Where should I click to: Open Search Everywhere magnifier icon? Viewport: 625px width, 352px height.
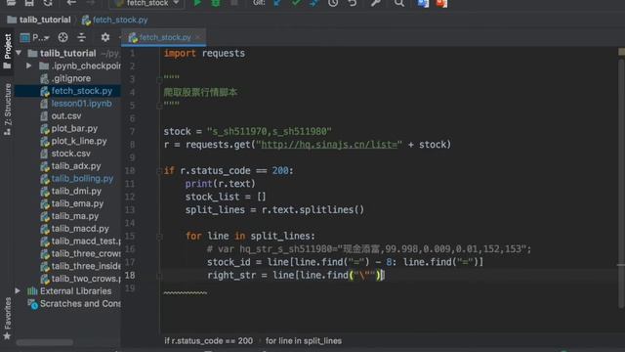click(399, 3)
